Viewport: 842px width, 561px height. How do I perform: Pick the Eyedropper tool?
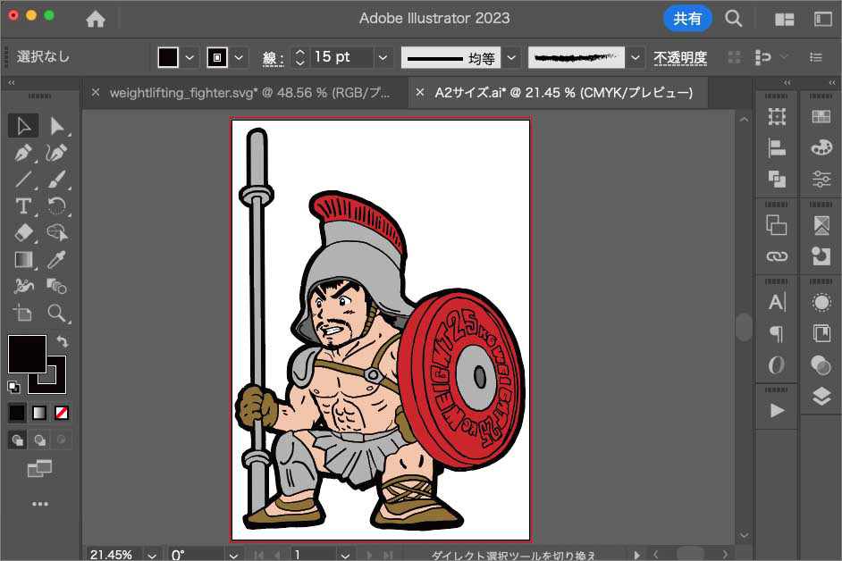tap(57, 260)
